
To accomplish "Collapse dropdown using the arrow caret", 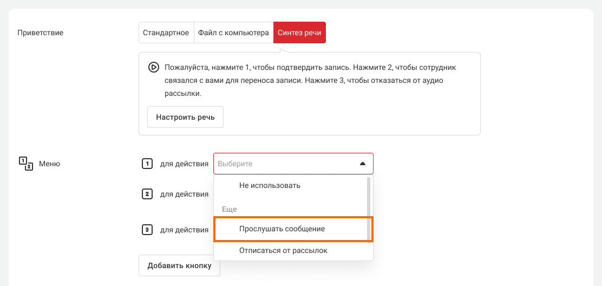I will [x=363, y=164].
